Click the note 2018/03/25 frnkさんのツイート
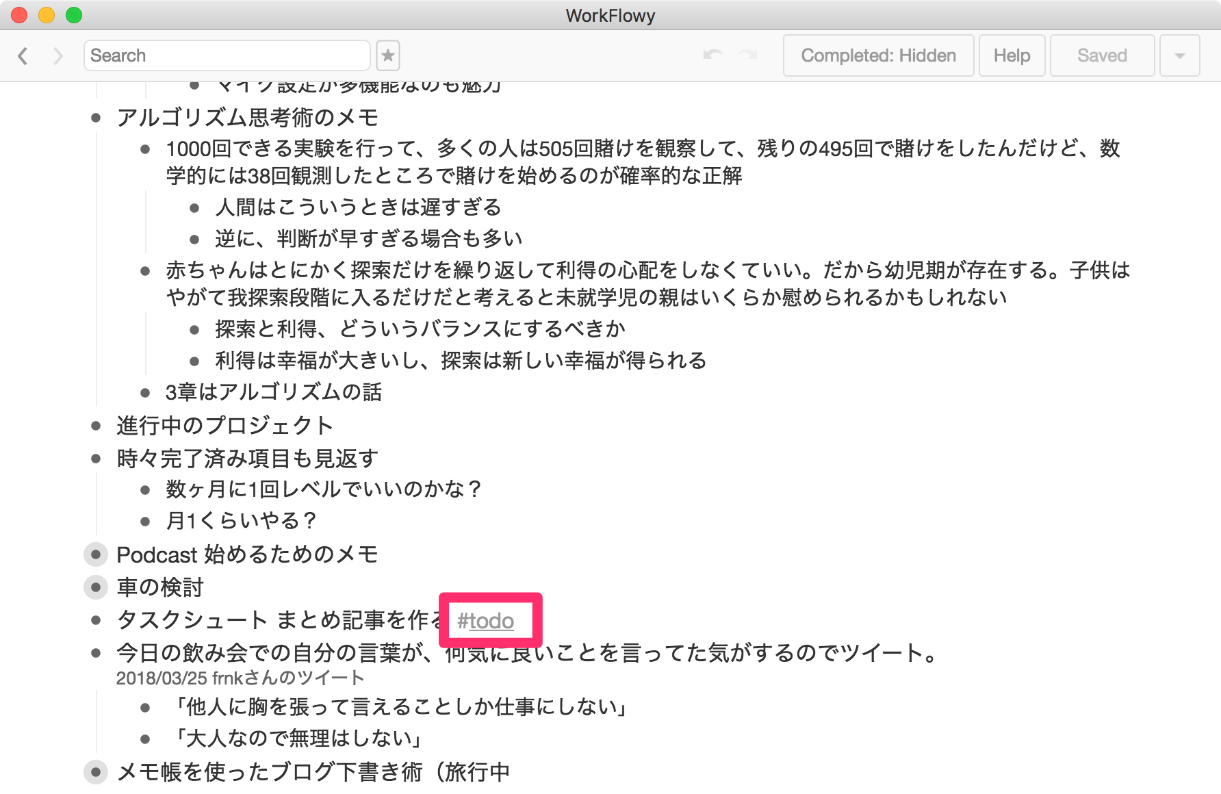This screenshot has height=794, width=1221. point(240,678)
